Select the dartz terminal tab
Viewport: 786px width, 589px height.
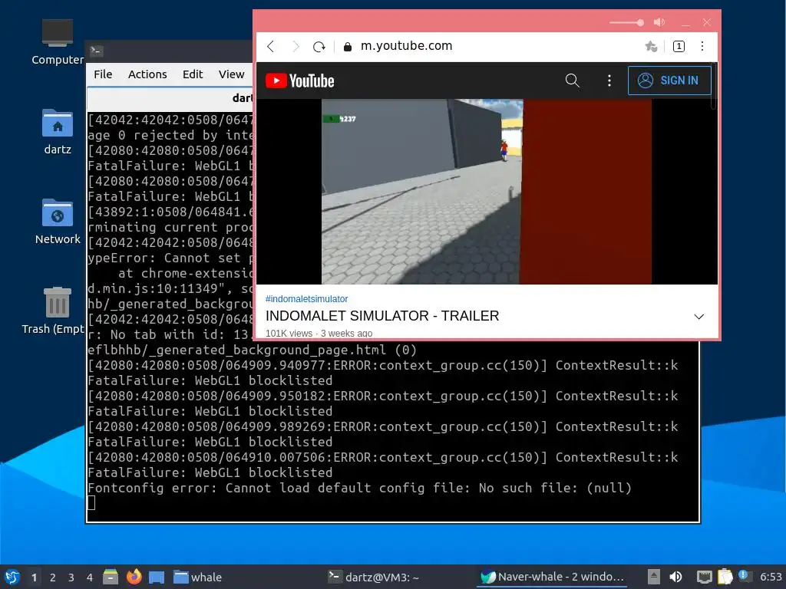pos(170,98)
